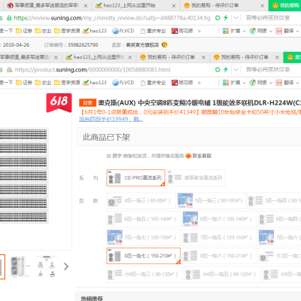Screen dimensions: 301x301
Task: Click the 翻译 translate icon in product.suning.com window
Action: pyautogui.click(x=278, y=83)
